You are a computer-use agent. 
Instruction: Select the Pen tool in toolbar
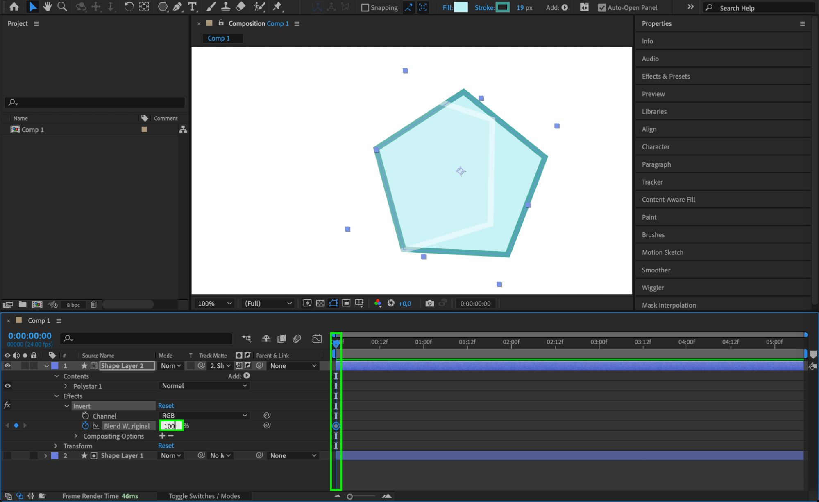point(177,7)
